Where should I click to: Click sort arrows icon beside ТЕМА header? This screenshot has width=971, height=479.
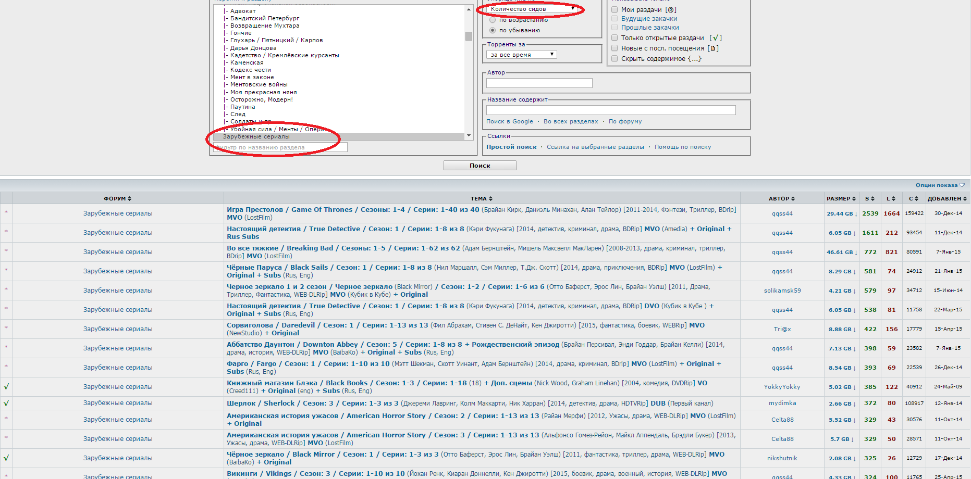coord(490,198)
